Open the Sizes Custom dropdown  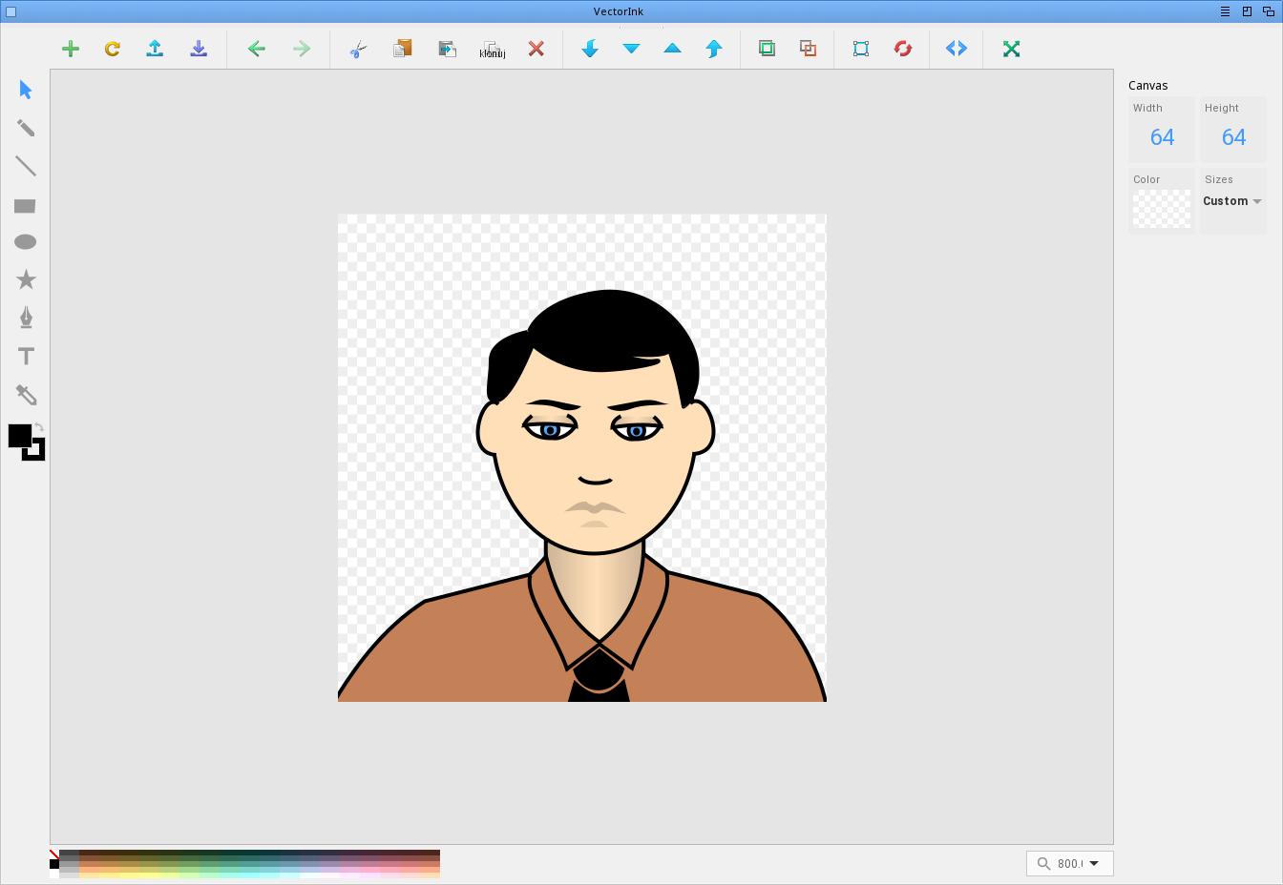coord(1232,201)
